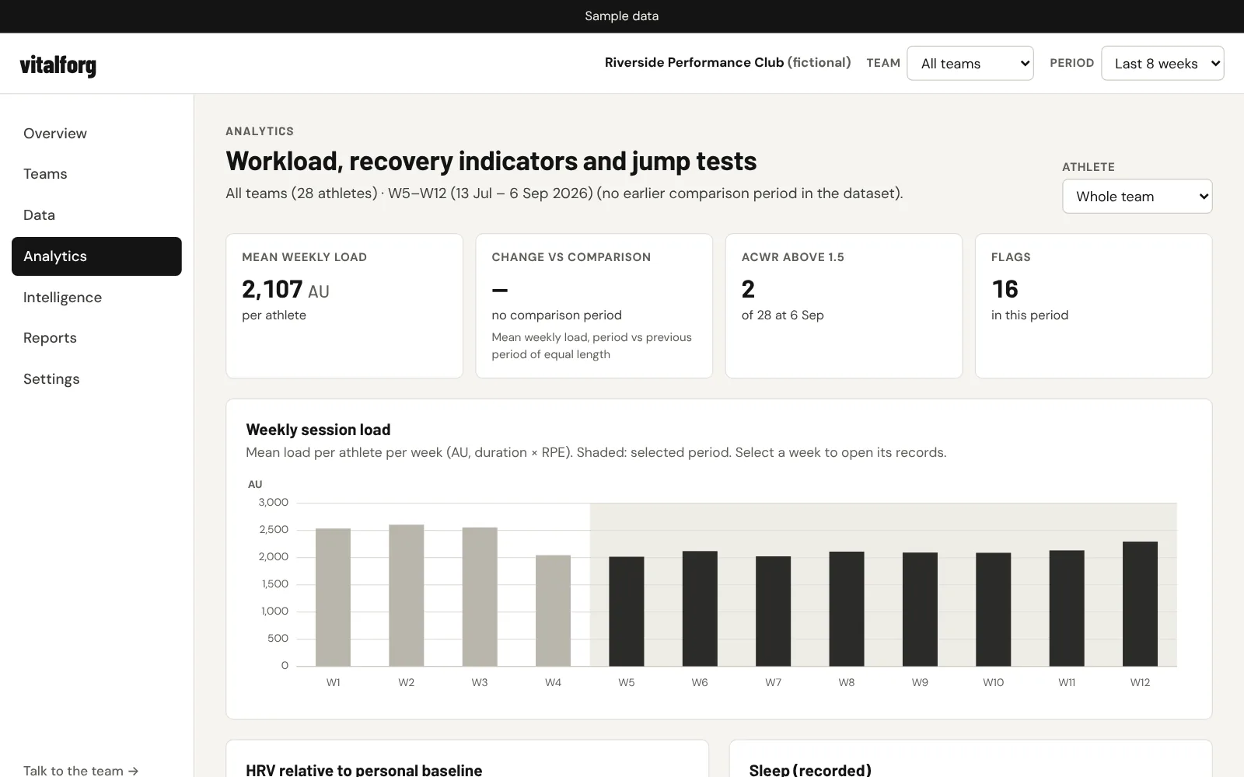Go to Overview in the sidebar
1244x777 pixels.
pos(96,134)
